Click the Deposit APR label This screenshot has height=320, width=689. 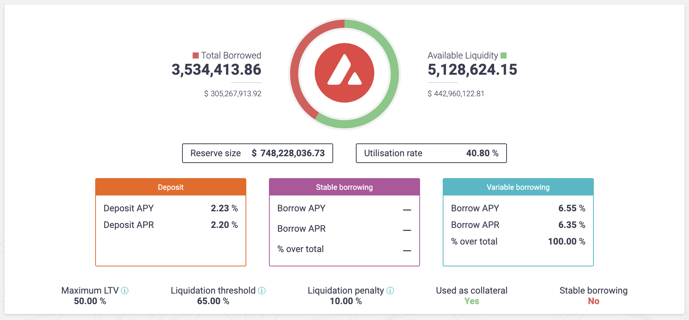click(x=129, y=225)
